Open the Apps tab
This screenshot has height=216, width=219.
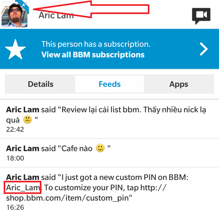[x=179, y=84]
